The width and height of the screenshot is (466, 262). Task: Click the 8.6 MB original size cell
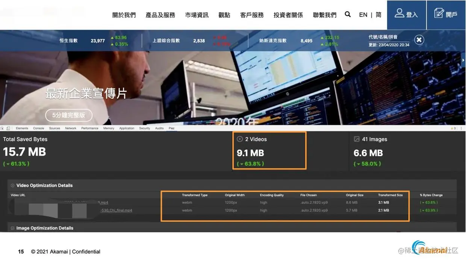pyautogui.click(x=352, y=203)
